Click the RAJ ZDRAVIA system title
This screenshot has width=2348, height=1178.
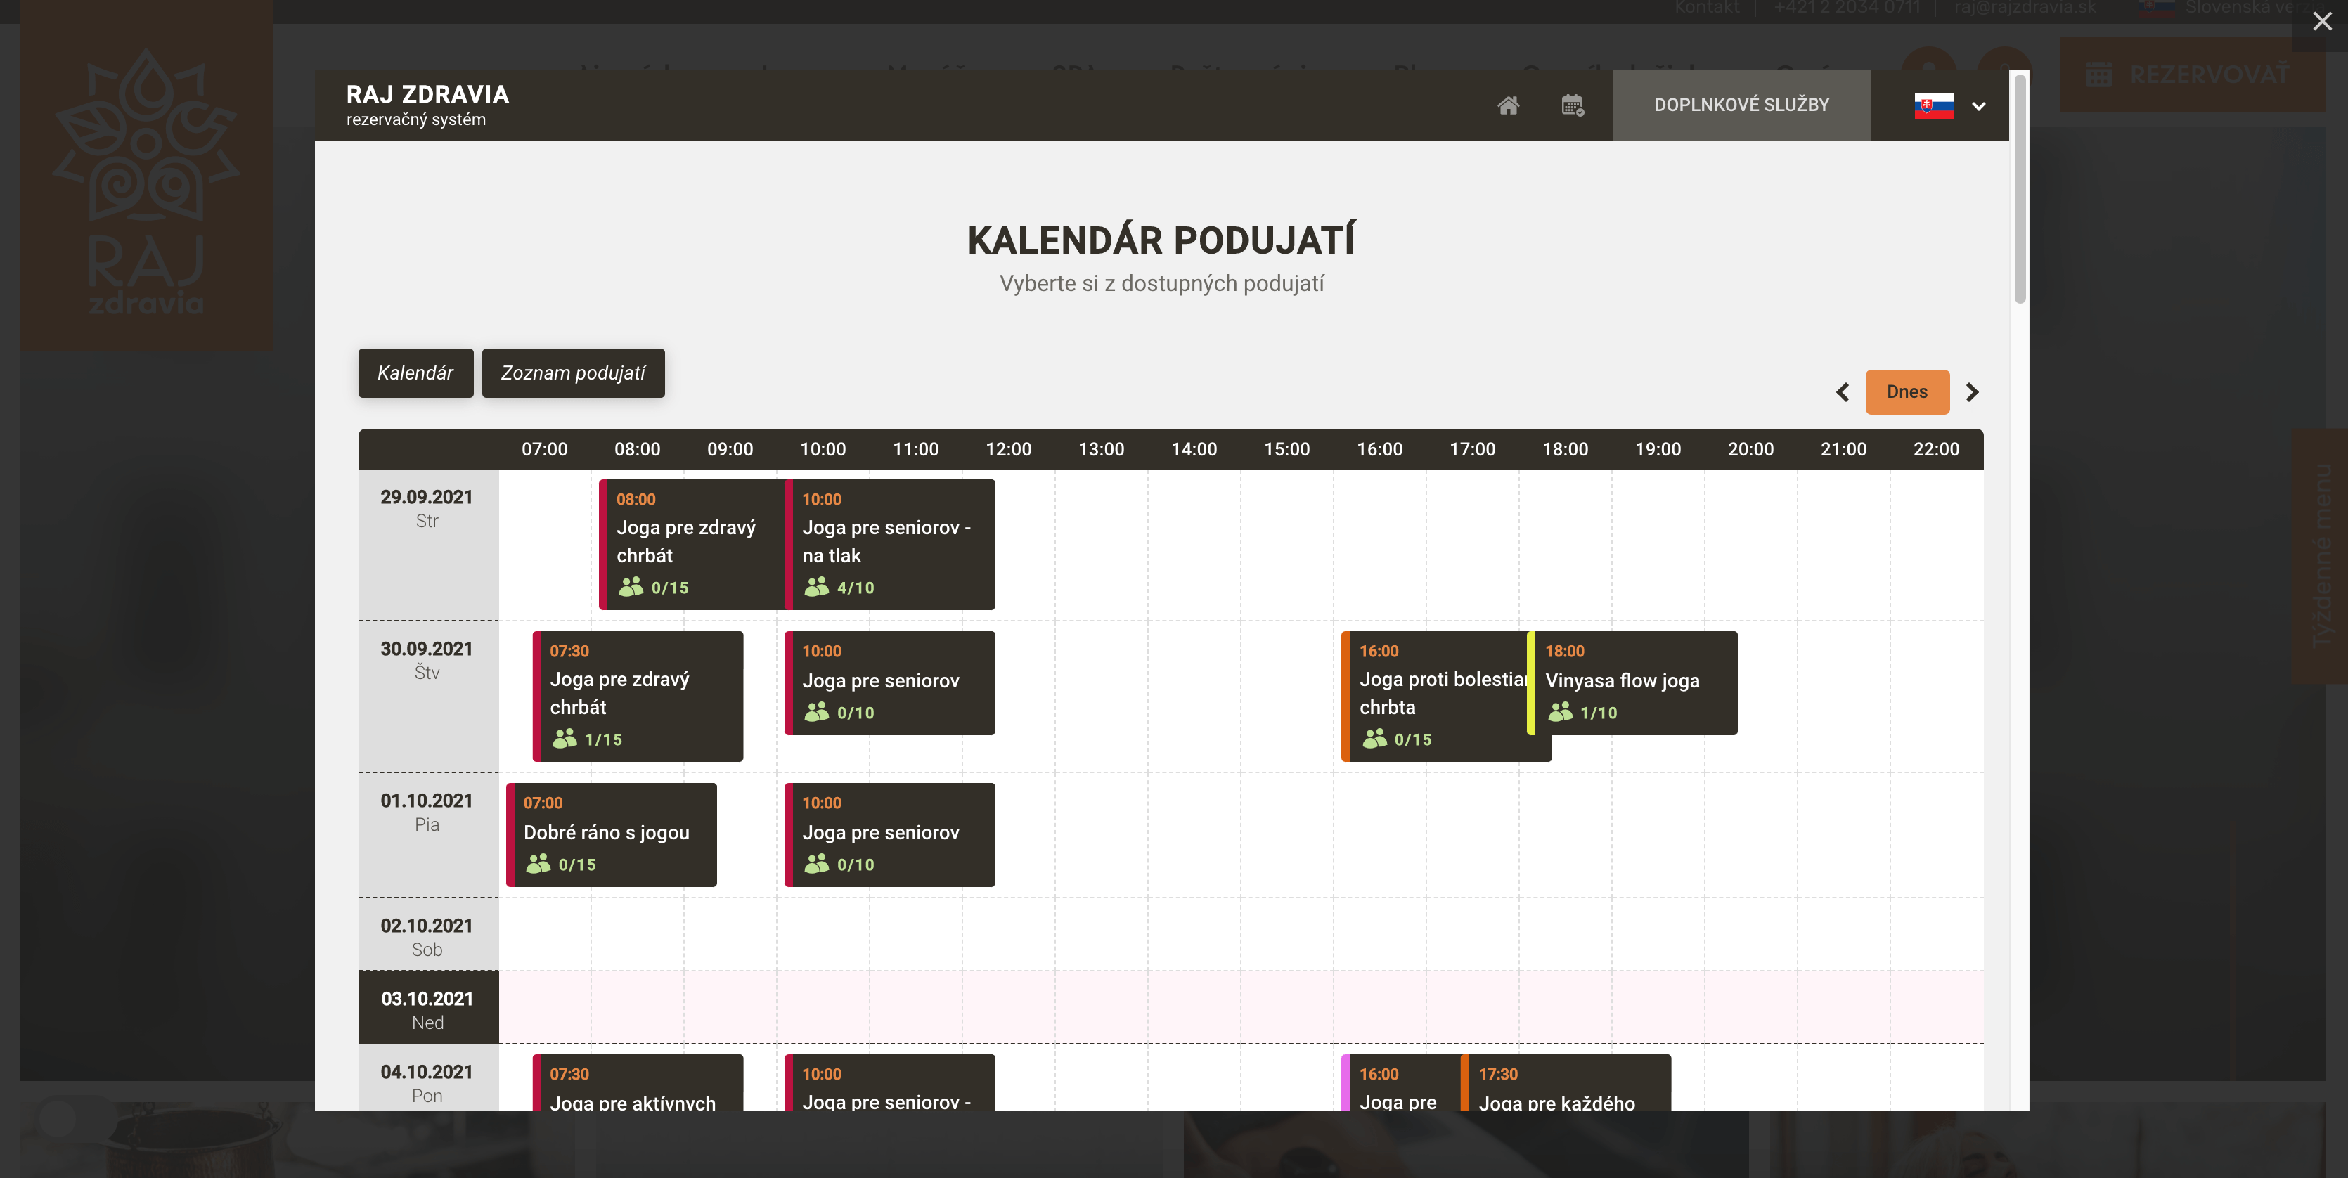point(427,95)
